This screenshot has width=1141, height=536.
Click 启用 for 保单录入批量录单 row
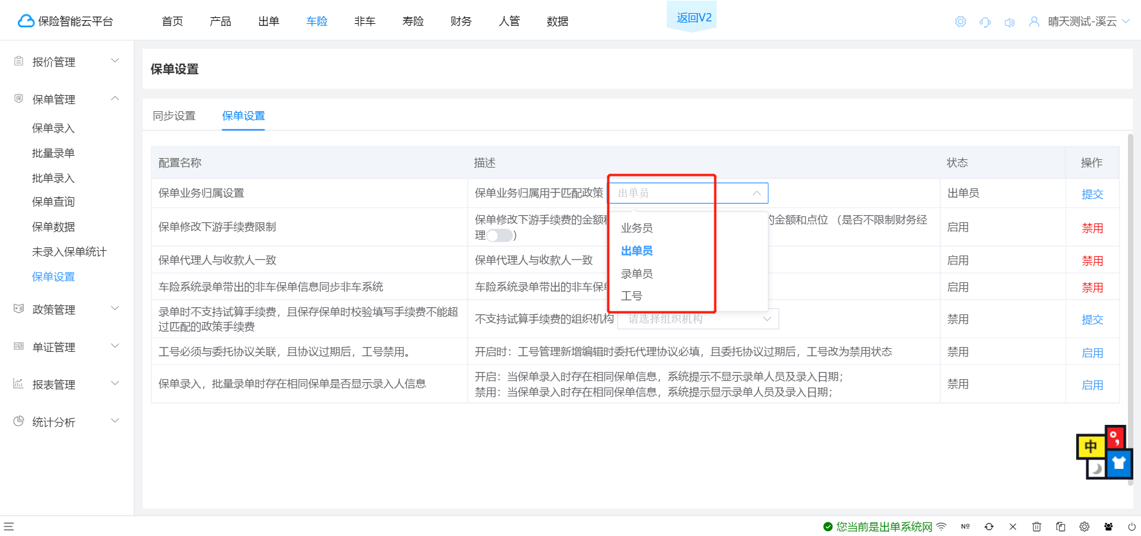(1092, 385)
